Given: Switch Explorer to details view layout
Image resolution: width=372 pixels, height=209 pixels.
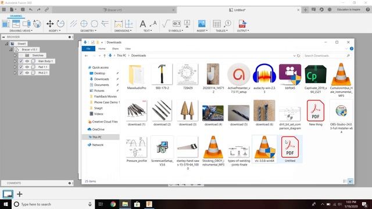Looking at the screenshot, I should [x=345, y=181].
